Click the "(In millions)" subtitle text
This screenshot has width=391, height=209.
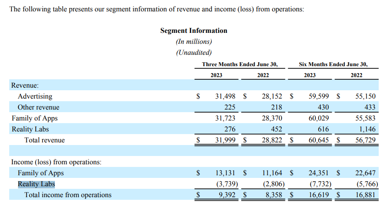(x=193, y=42)
